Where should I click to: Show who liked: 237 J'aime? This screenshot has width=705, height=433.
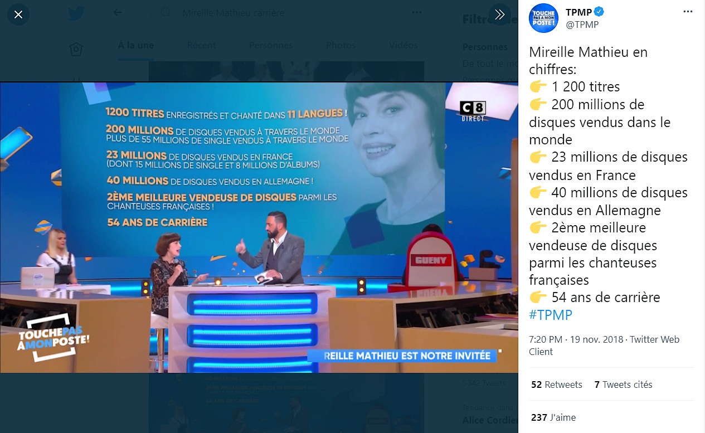pyautogui.click(x=553, y=417)
